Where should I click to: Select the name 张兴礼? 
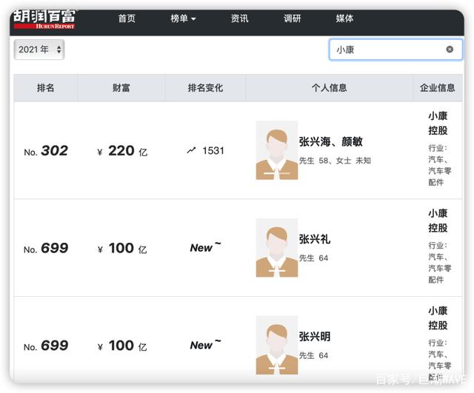tap(315, 239)
